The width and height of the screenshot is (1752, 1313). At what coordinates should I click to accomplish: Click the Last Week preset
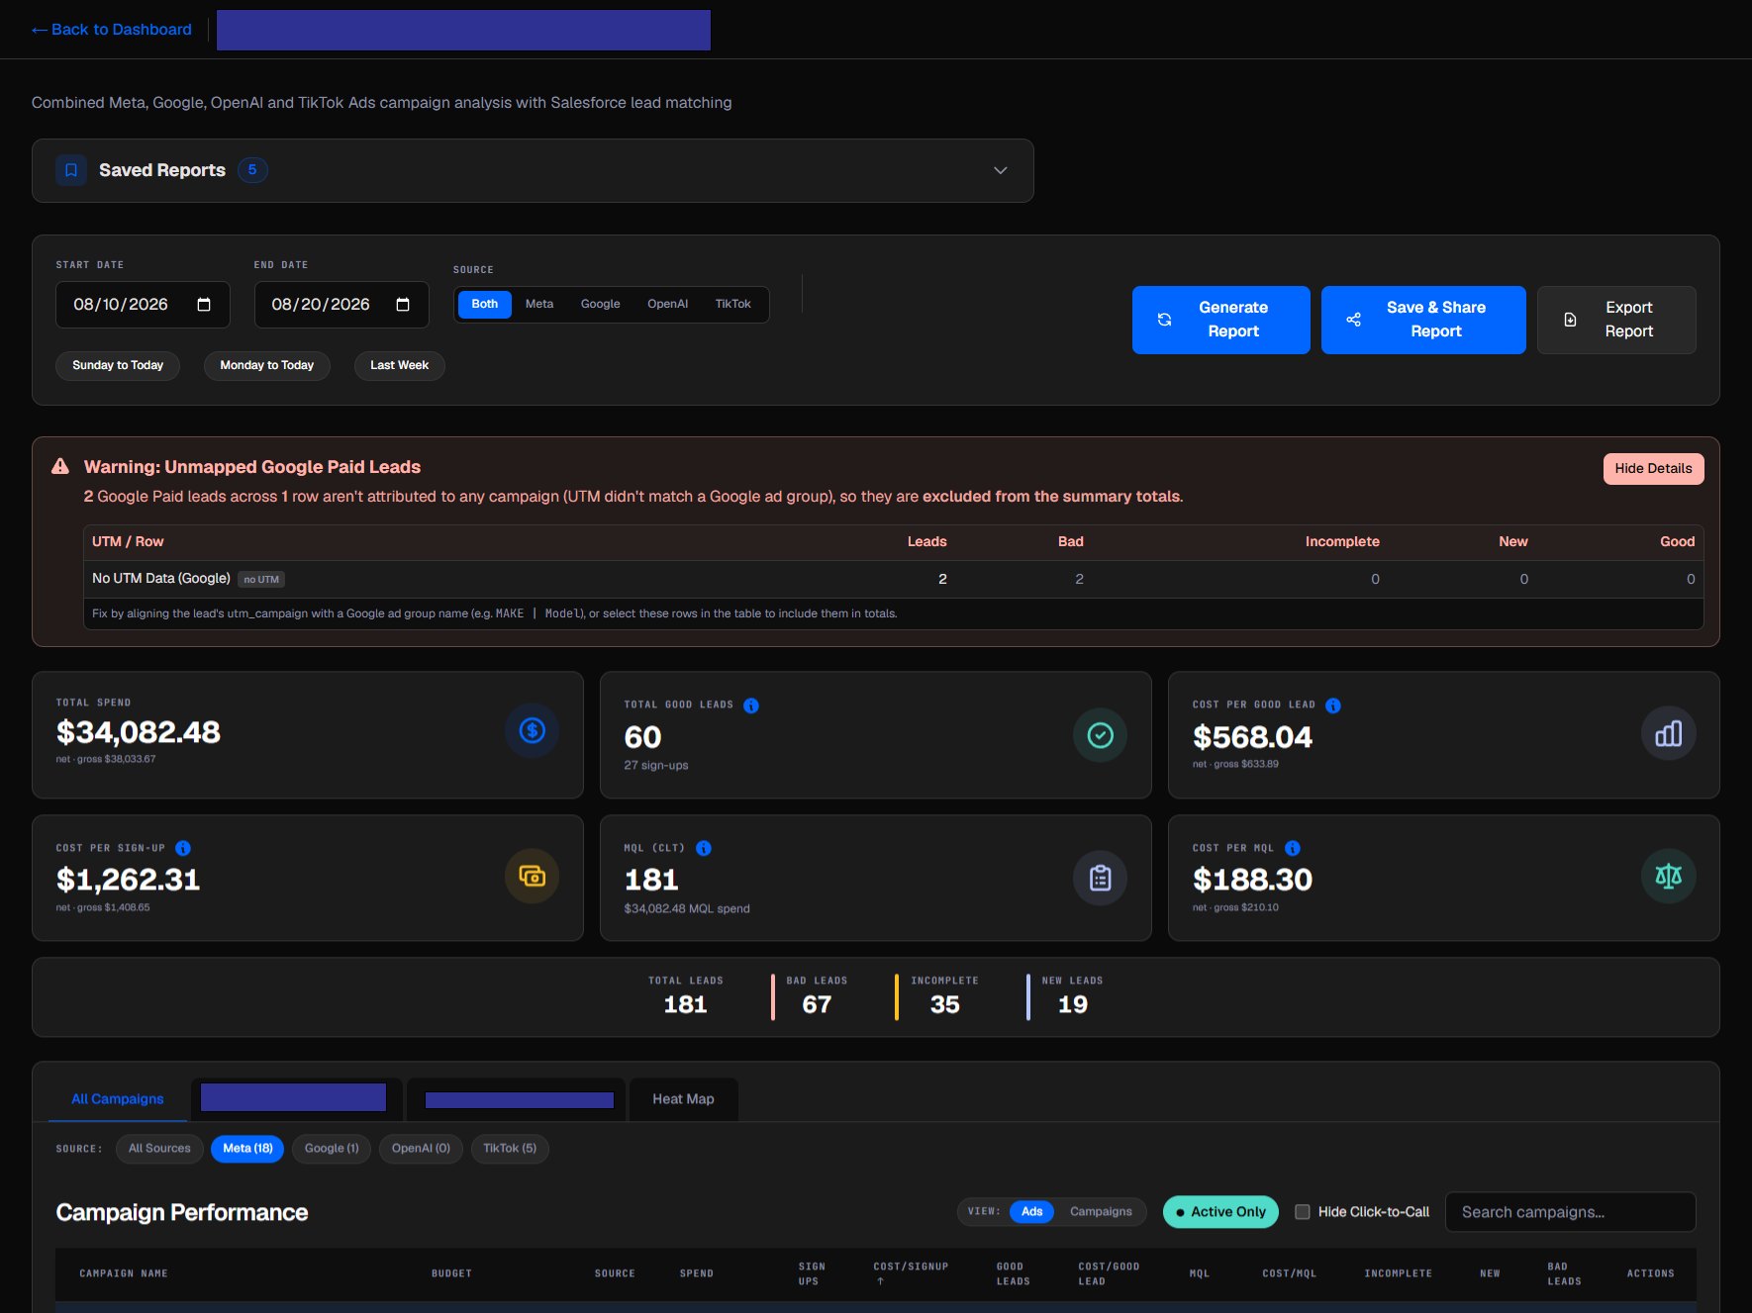(400, 365)
